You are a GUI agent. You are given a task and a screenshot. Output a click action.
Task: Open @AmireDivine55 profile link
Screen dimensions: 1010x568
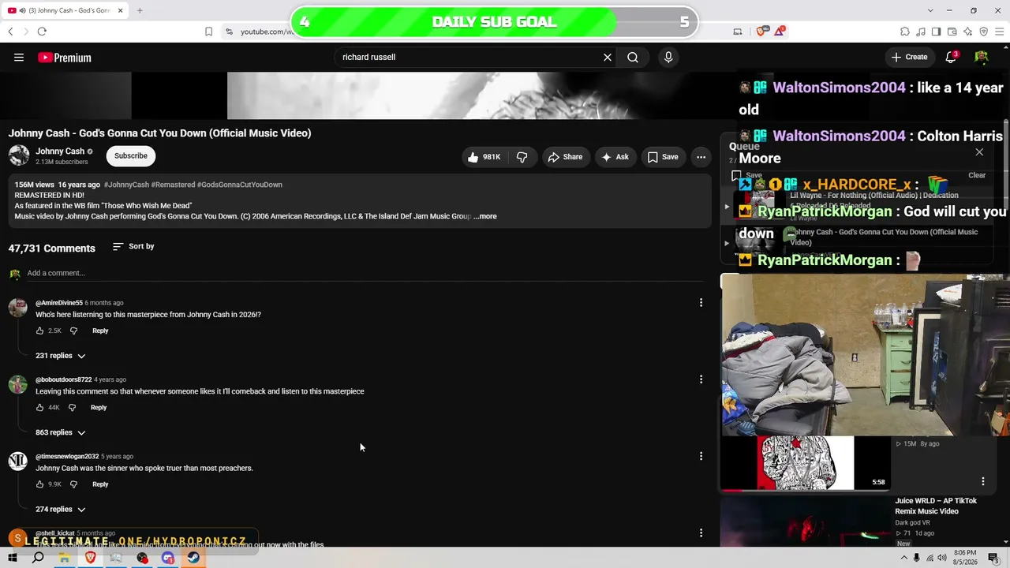click(x=58, y=303)
